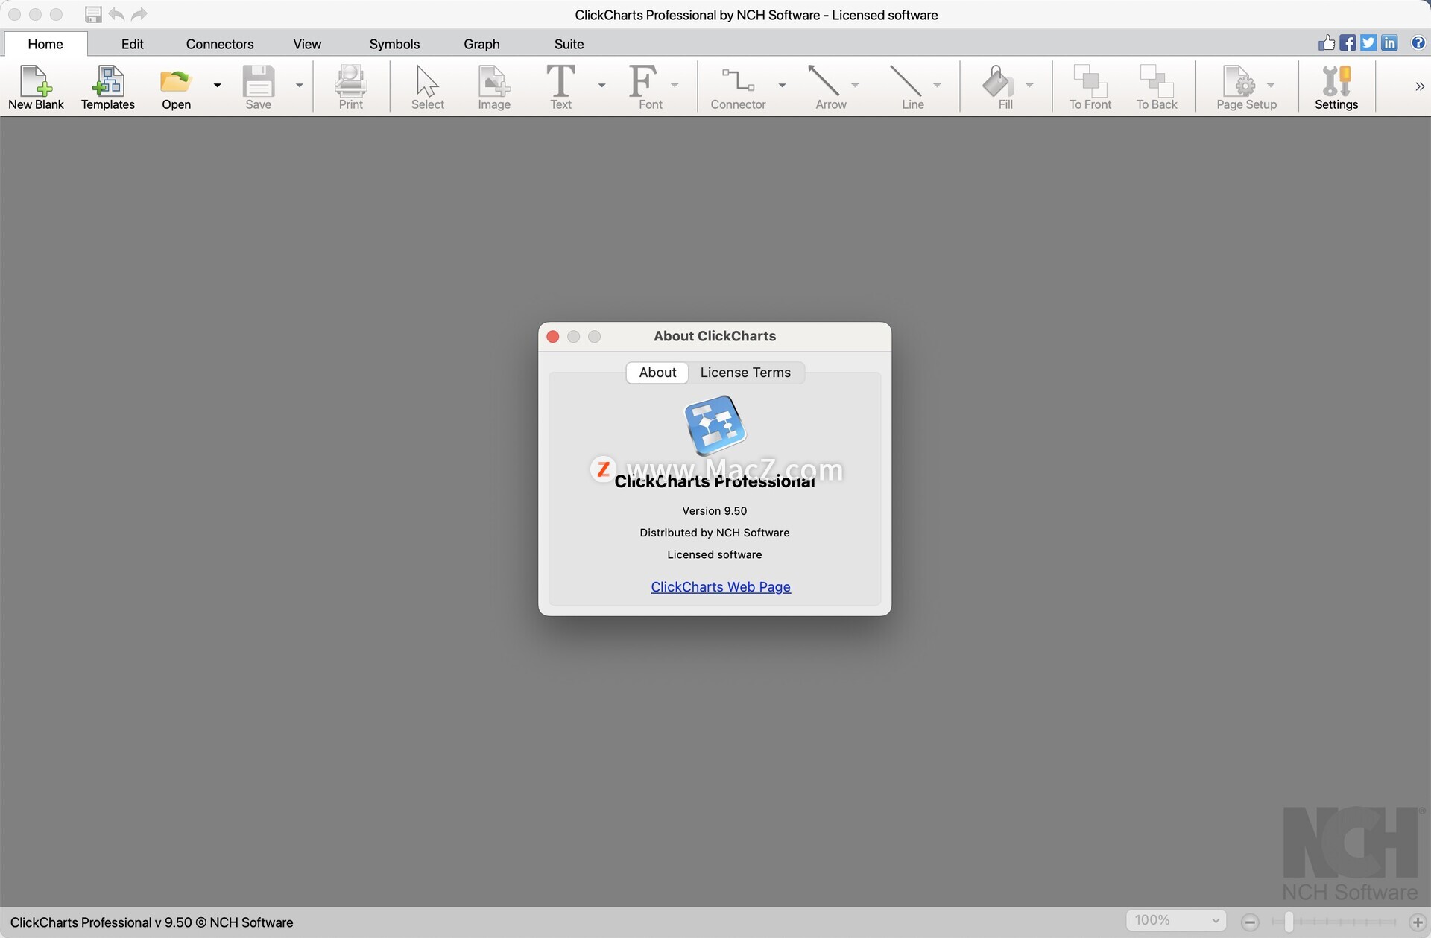Open the Graph ribbon tab
The height and width of the screenshot is (938, 1431).
pyautogui.click(x=481, y=44)
